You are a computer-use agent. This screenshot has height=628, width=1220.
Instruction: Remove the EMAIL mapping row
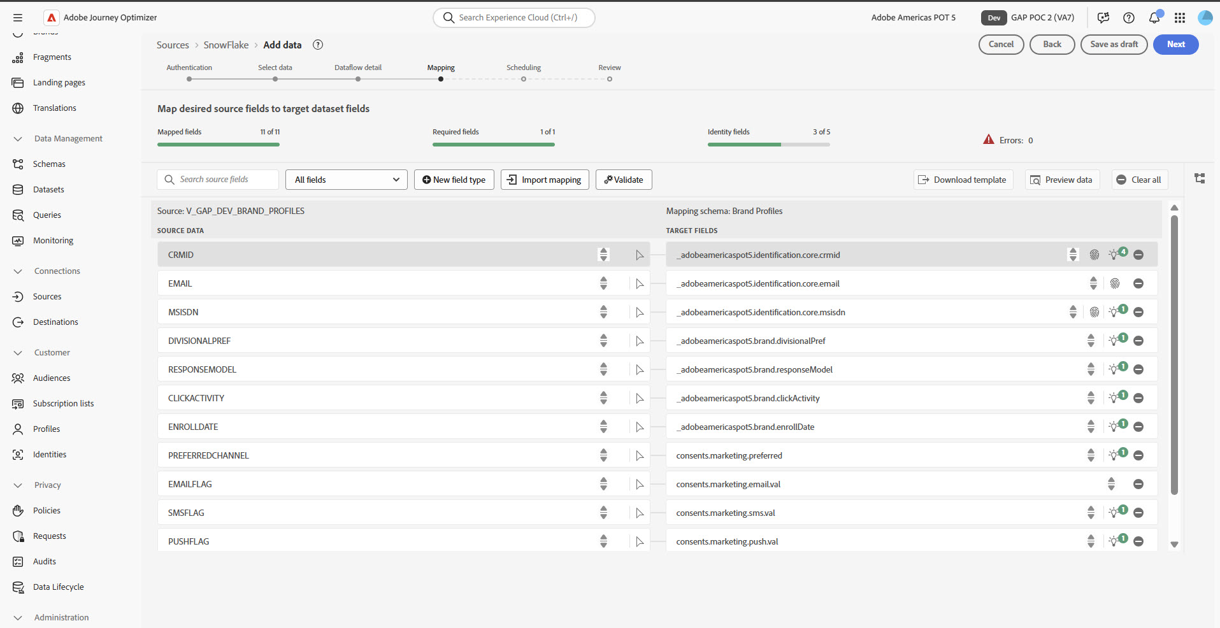click(1138, 283)
